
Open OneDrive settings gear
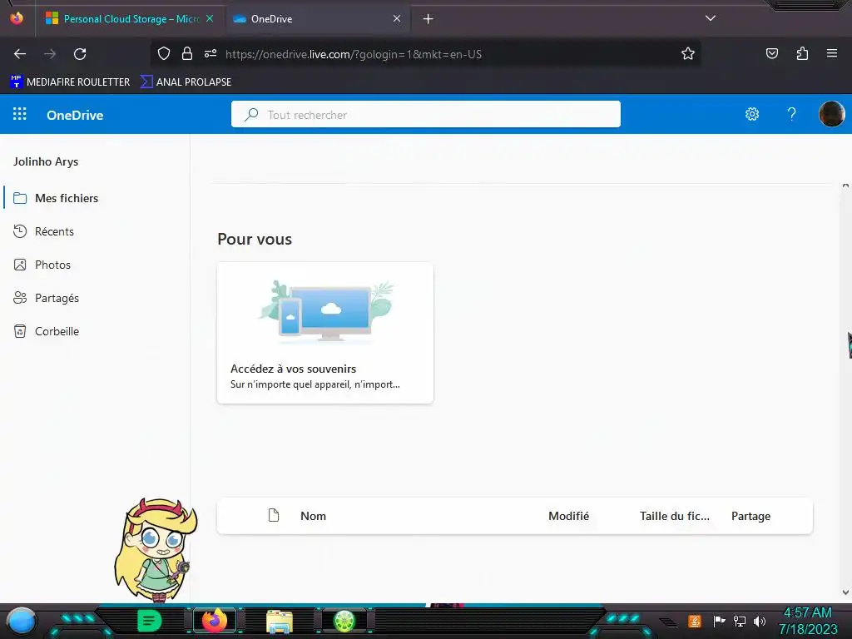pos(752,114)
